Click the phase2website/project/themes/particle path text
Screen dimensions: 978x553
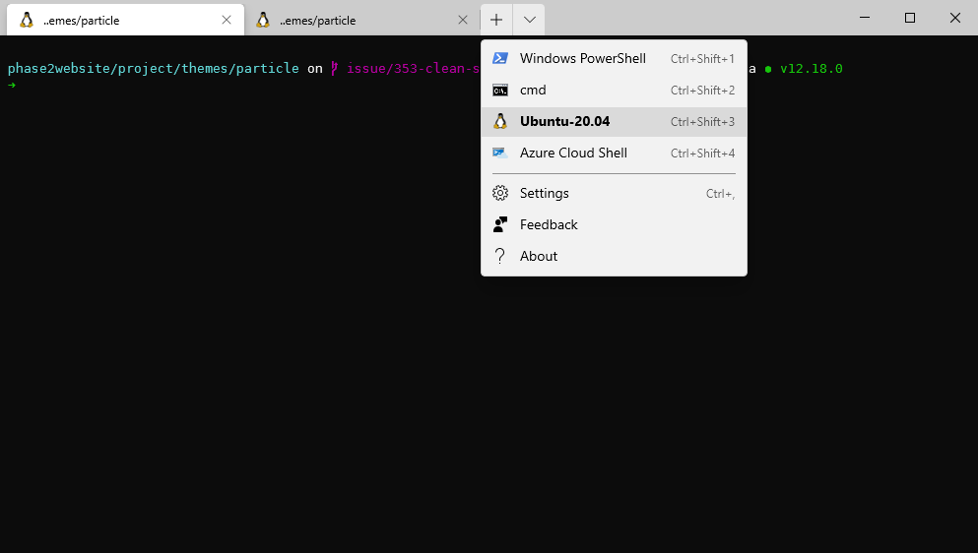coord(154,69)
